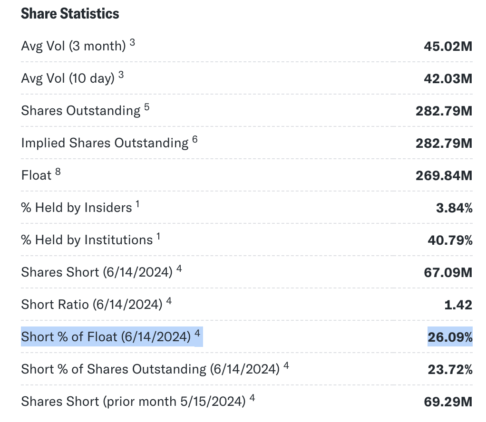Click the 40.79% institutions value
486x422 pixels.
[450, 240]
